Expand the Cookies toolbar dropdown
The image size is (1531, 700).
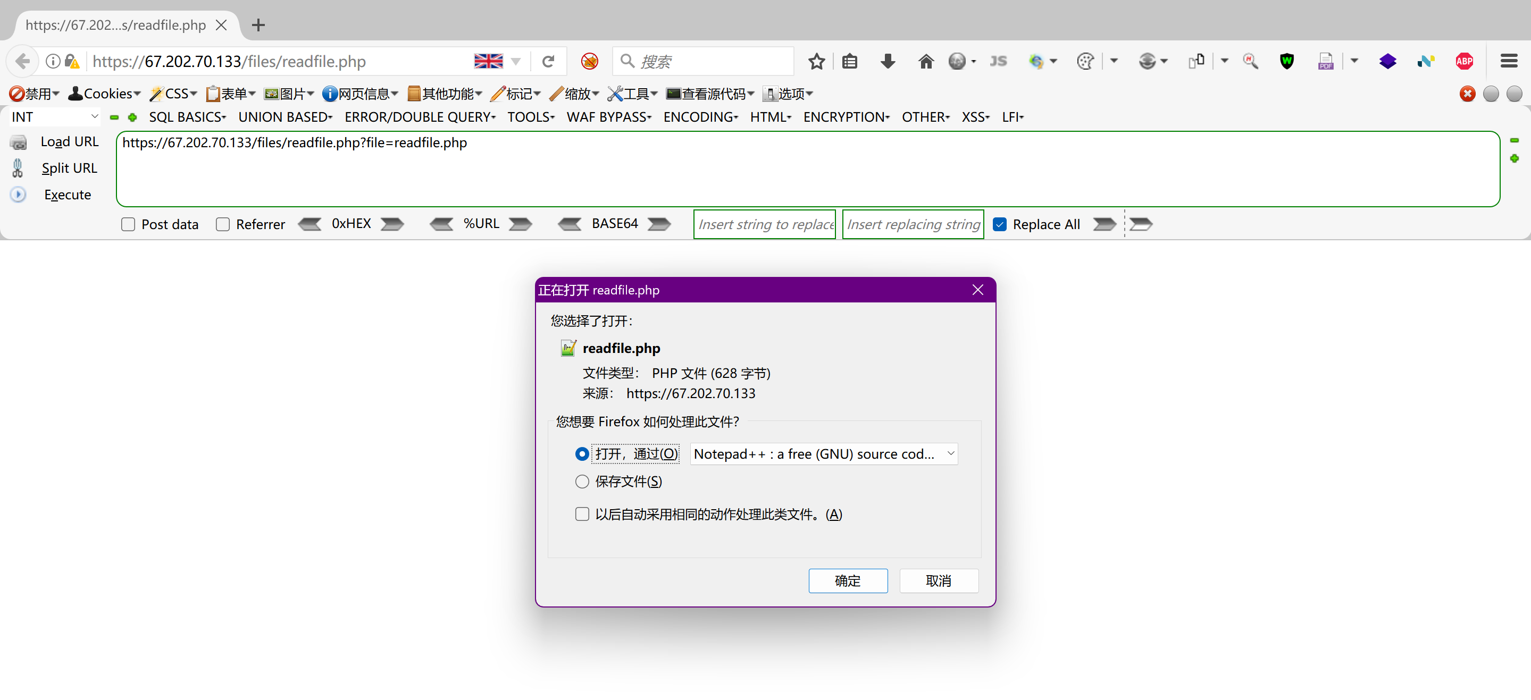click(x=105, y=94)
